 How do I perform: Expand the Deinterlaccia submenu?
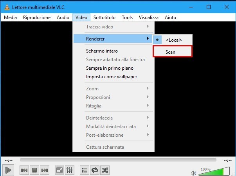pos(113,118)
